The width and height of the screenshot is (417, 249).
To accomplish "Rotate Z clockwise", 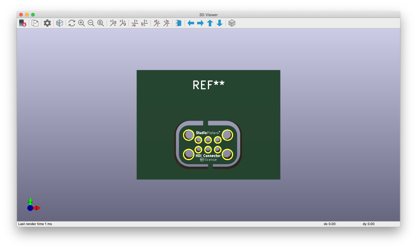I will (x=157, y=23).
